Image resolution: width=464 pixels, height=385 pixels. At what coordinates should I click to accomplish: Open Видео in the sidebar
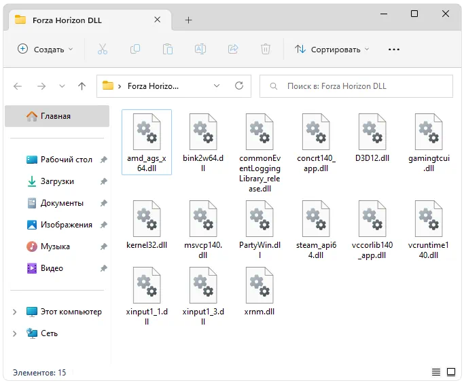[x=45, y=268]
